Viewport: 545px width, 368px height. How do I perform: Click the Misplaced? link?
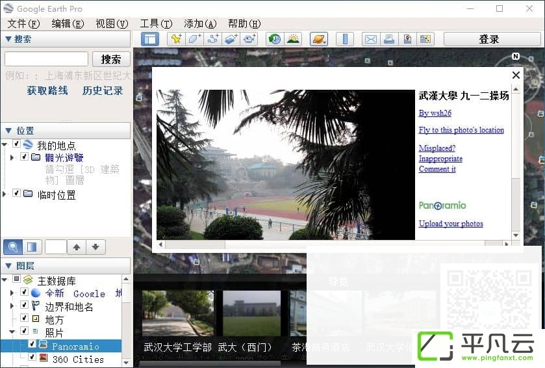point(437,148)
